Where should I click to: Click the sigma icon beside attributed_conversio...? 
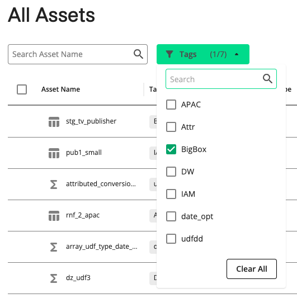tap(54, 185)
